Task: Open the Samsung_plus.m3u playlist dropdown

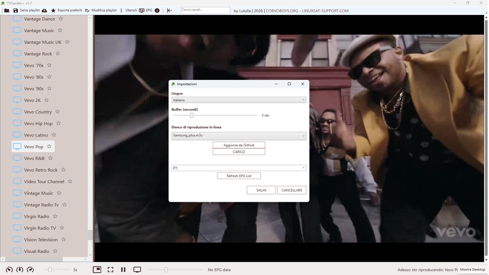Action: click(x=239, y=136)
